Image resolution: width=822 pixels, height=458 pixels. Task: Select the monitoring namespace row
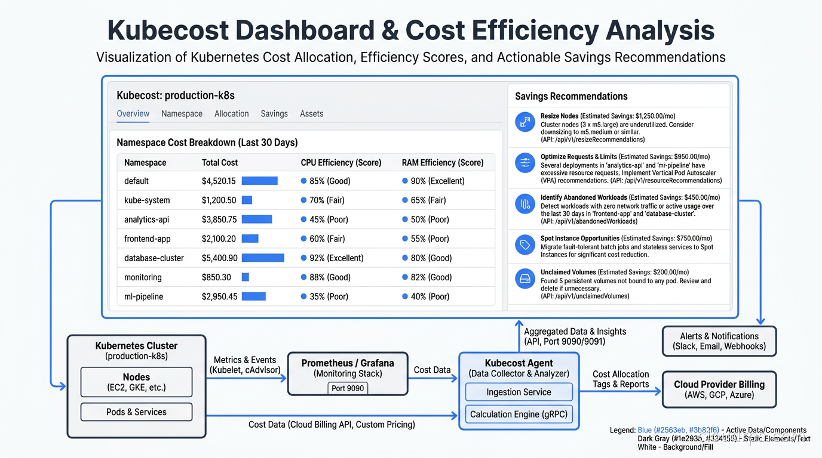click(x=306, y=277)
